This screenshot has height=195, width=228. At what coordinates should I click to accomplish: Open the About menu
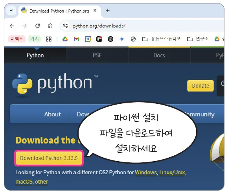pyautogui.click(x=53, y=114)
